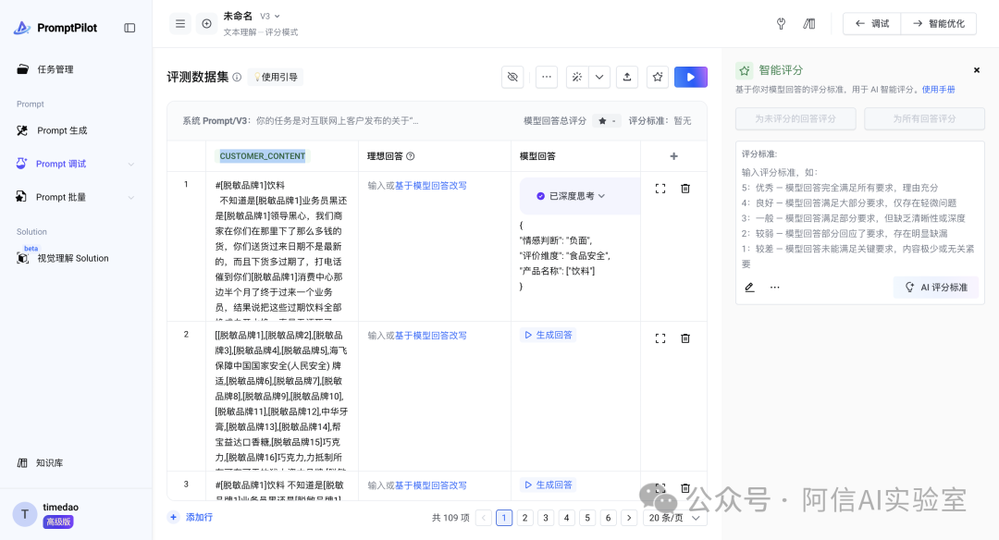The image size is (999, 540).
Task: Select Prompt 调试 in the sidebar
Action: [60, 164]
